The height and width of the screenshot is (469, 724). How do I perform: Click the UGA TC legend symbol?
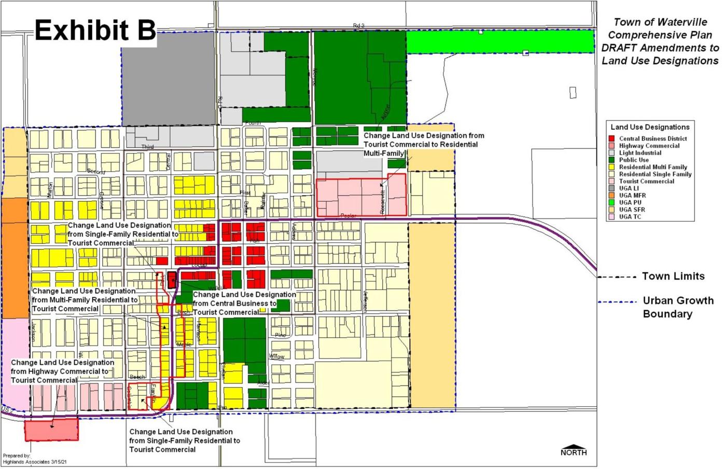coord(611,217)
